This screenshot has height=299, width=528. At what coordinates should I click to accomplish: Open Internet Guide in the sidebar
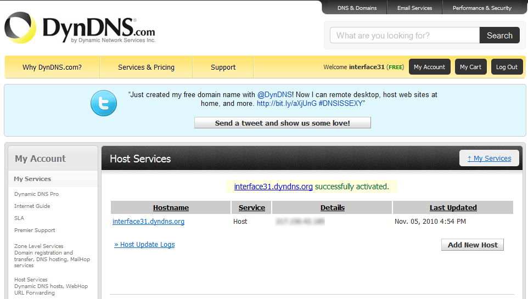pos(32,206)
